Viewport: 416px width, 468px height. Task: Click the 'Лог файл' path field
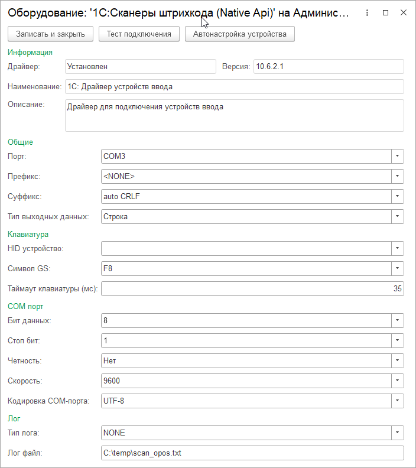click(x=252, y=453)
